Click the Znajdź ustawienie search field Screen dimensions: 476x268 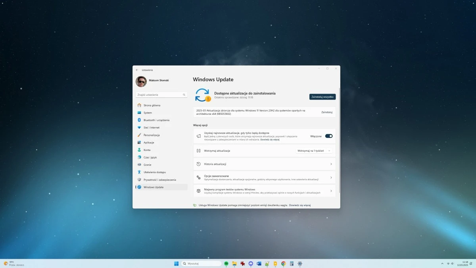(161, 94)
